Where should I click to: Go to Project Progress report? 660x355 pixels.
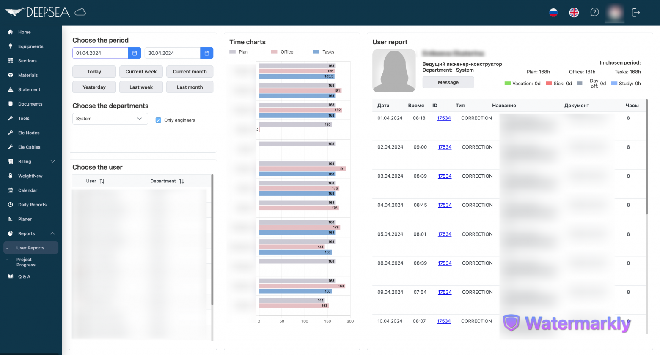26,262
